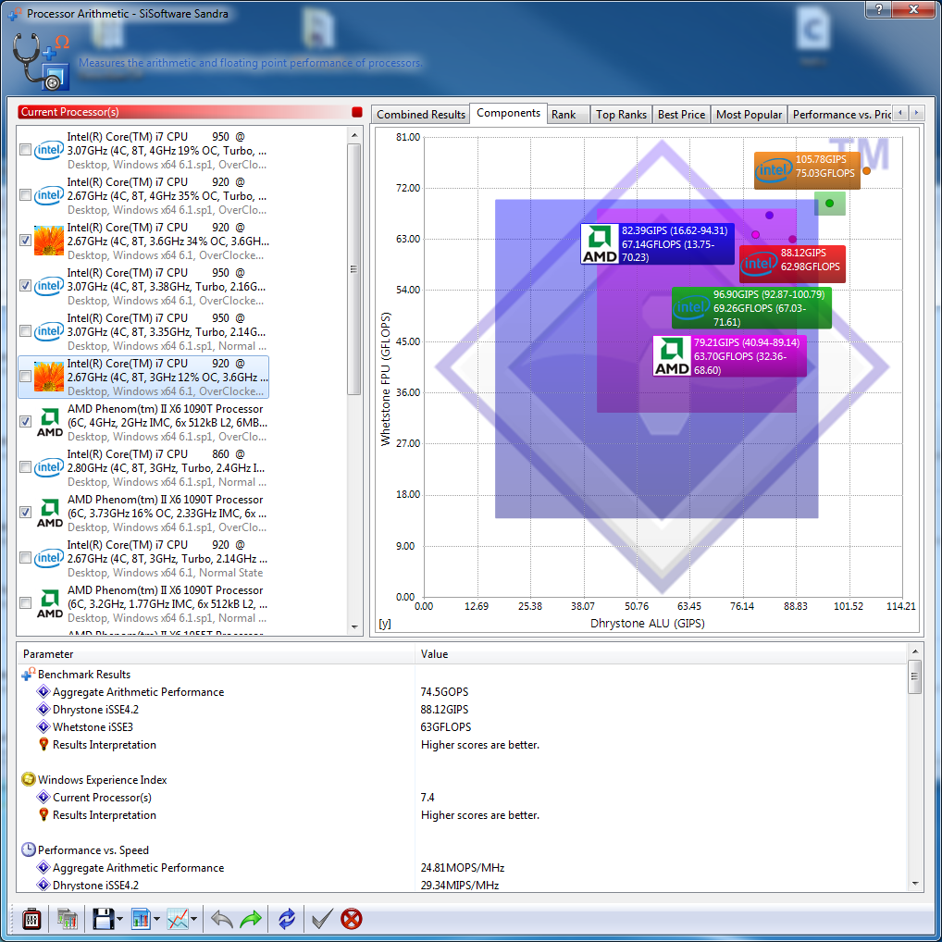Check the i7 920 3GHz 12% OC checkbox
Viewport: 942px width, 942px height.
[25, 377]
